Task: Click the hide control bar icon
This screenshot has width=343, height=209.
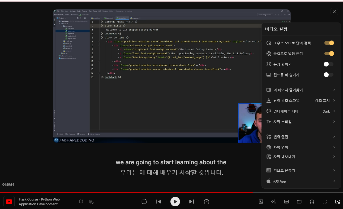Action: [x=269, y=75]
